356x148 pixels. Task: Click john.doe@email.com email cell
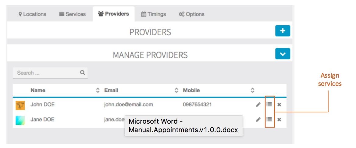pyautogui.click(x=129, y=105)
